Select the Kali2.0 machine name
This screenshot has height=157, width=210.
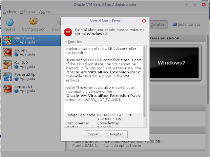[21, 63]
